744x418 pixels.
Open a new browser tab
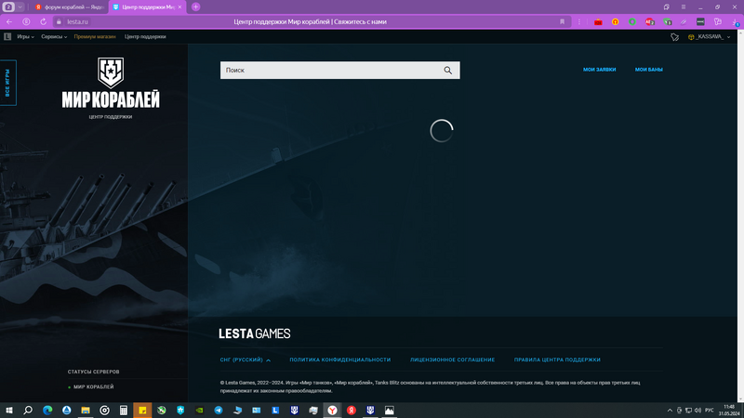195,7
